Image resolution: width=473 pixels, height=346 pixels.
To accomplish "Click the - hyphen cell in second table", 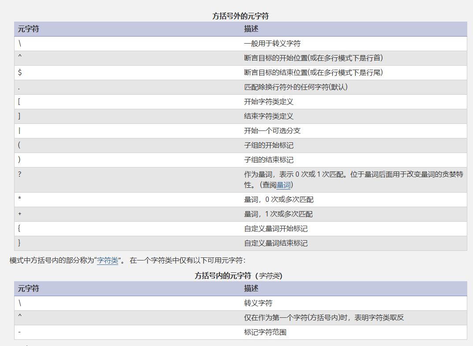I will [19, 332].
